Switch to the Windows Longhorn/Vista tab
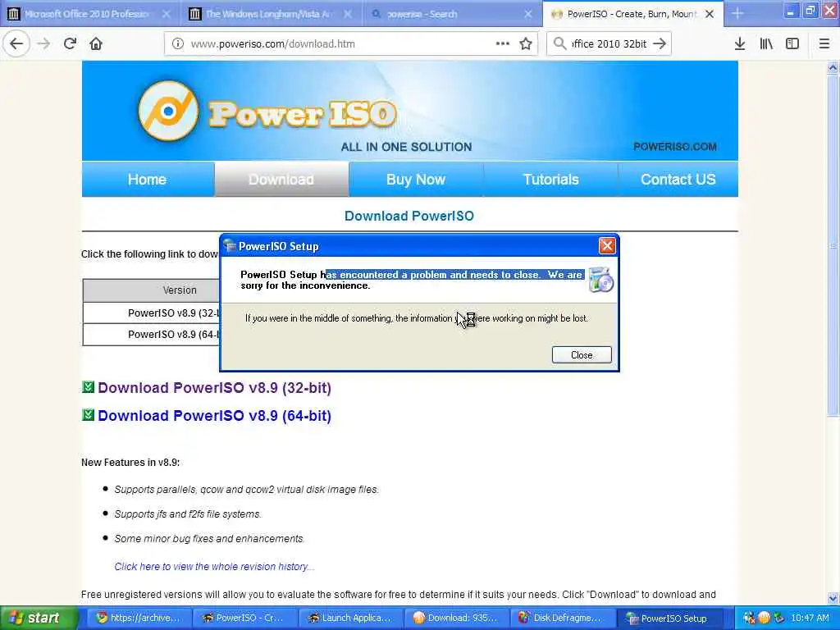The width and height of the screenshot is (840, 630). point(272,14)
